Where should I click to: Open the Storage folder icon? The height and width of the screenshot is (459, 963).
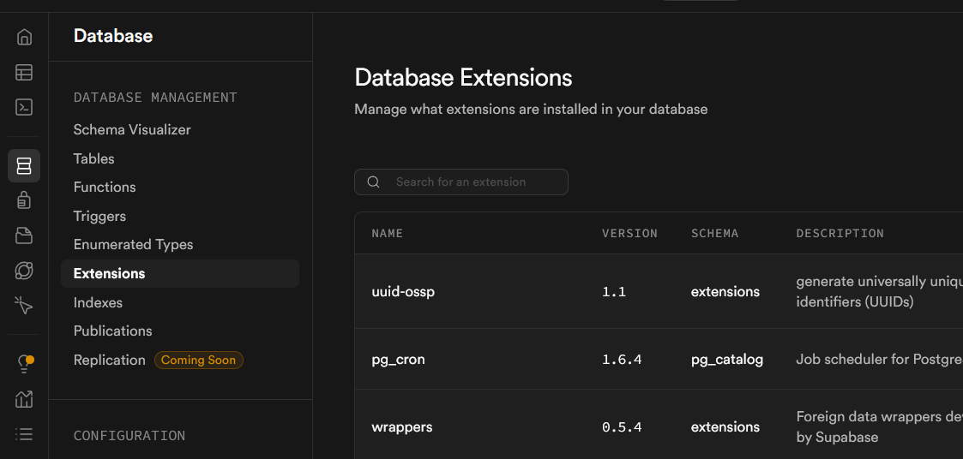pyautogui.click(x=24, y=235)
